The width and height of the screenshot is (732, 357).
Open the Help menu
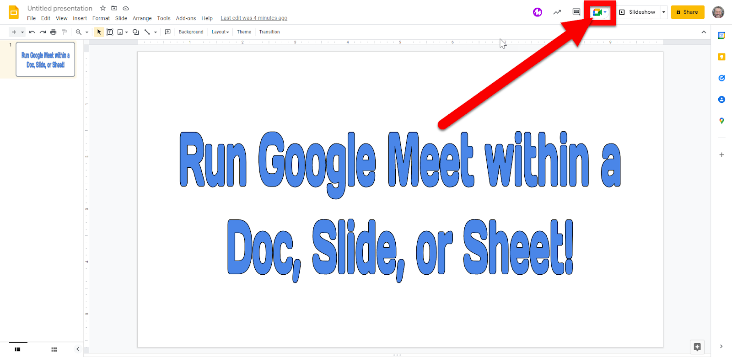(207, 18)
